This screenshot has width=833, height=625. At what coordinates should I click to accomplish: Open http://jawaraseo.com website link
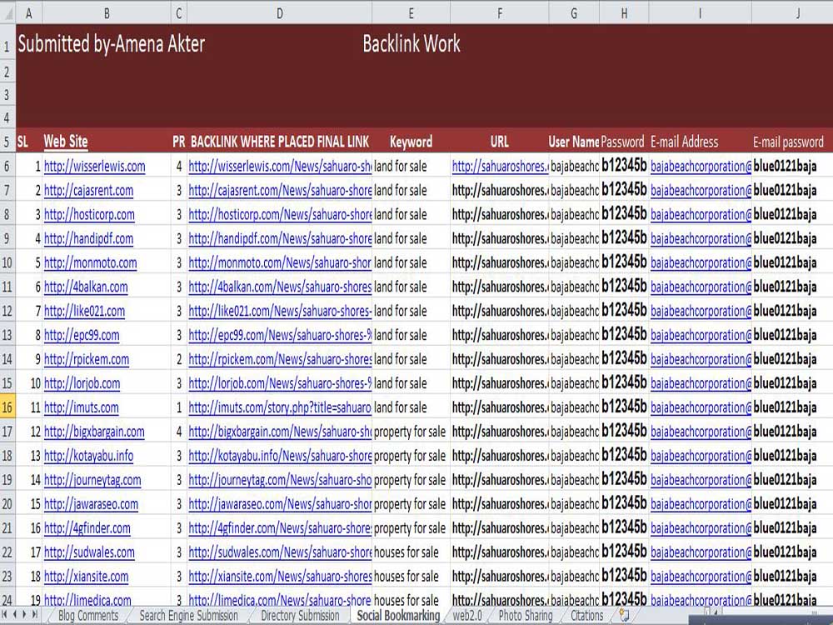tap(91, 504)
